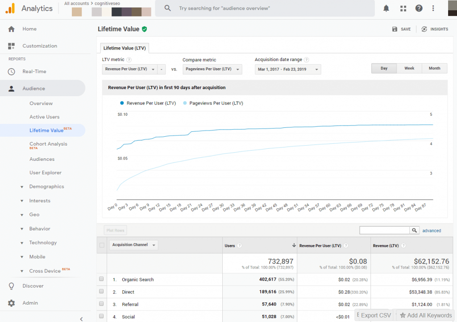The image size is (457, 322).
Task: Switch chart granularity to Week
Action: (x=409, y=68)
